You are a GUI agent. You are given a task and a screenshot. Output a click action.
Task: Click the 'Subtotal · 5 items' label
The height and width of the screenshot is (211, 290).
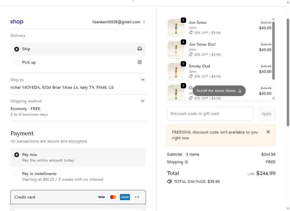tap(183, 154)
